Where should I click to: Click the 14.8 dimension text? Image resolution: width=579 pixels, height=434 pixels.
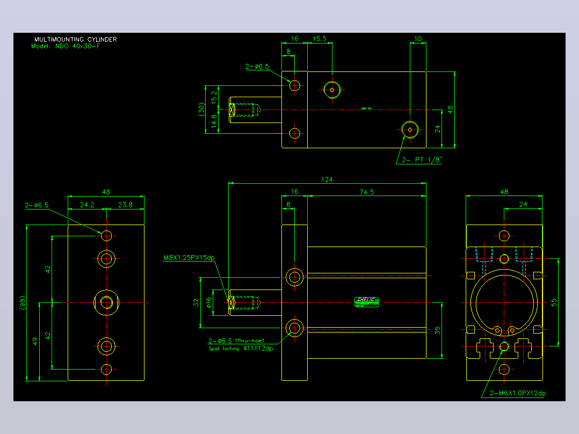214,121
